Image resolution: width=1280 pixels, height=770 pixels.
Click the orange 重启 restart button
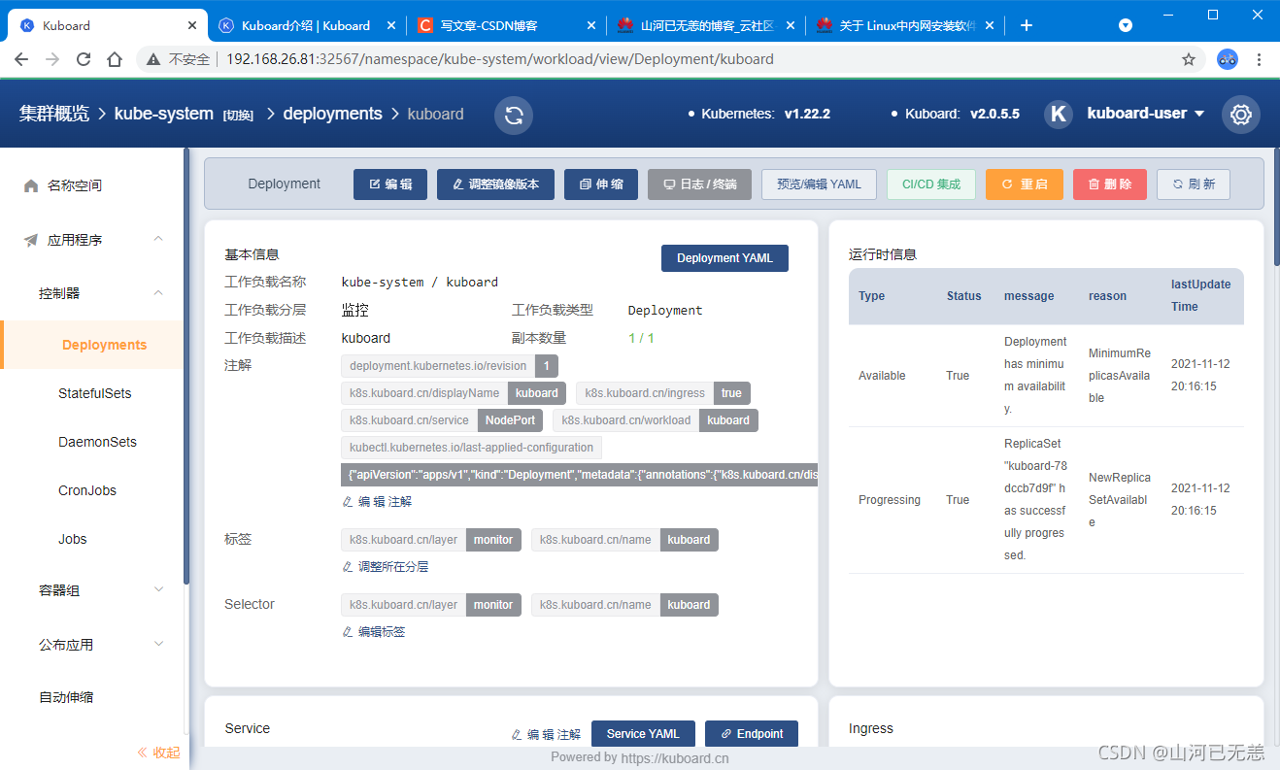(x=1025, y=184)
